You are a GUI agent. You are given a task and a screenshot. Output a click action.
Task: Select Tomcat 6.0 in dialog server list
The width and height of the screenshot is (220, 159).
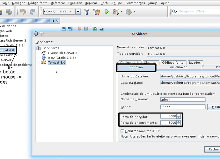(56, 63)
